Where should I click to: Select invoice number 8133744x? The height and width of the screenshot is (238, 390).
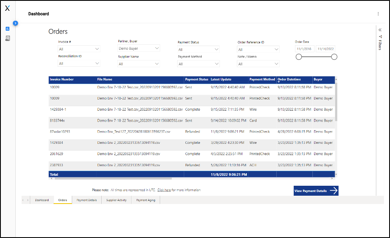[x=57, y=120]
